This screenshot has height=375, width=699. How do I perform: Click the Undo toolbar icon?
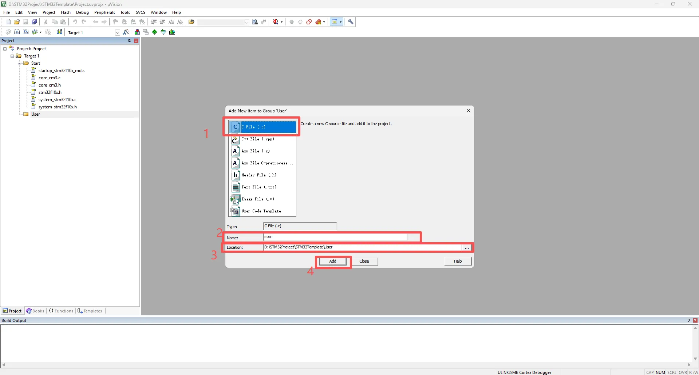(x=75, y=22)
